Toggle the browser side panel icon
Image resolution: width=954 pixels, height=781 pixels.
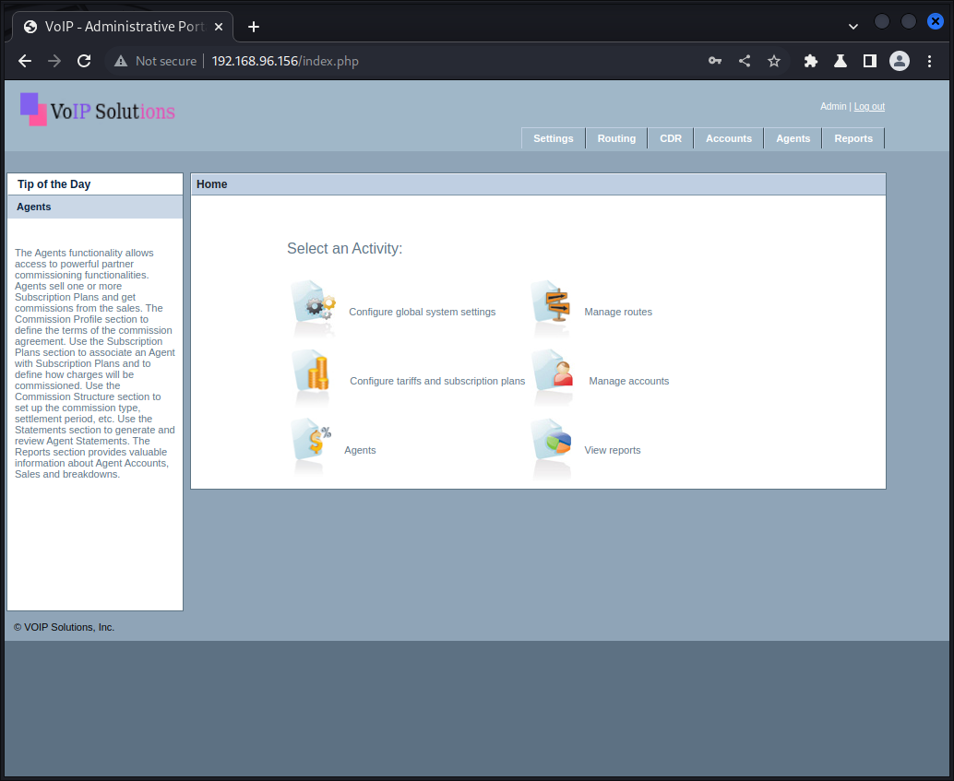[870, 61]
